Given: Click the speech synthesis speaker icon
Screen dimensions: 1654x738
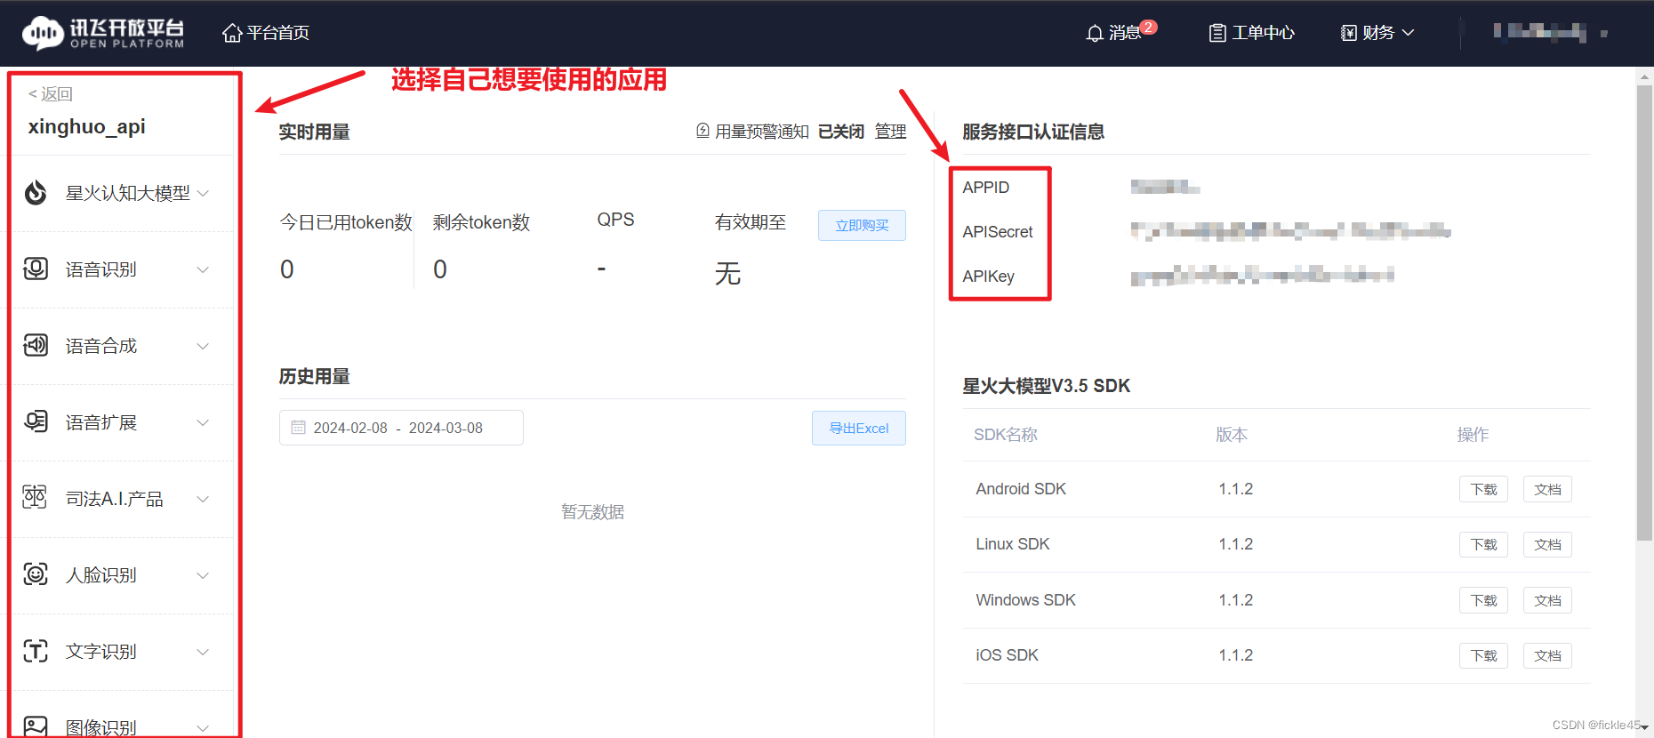Looking at the screenshot, I should 36,345.
